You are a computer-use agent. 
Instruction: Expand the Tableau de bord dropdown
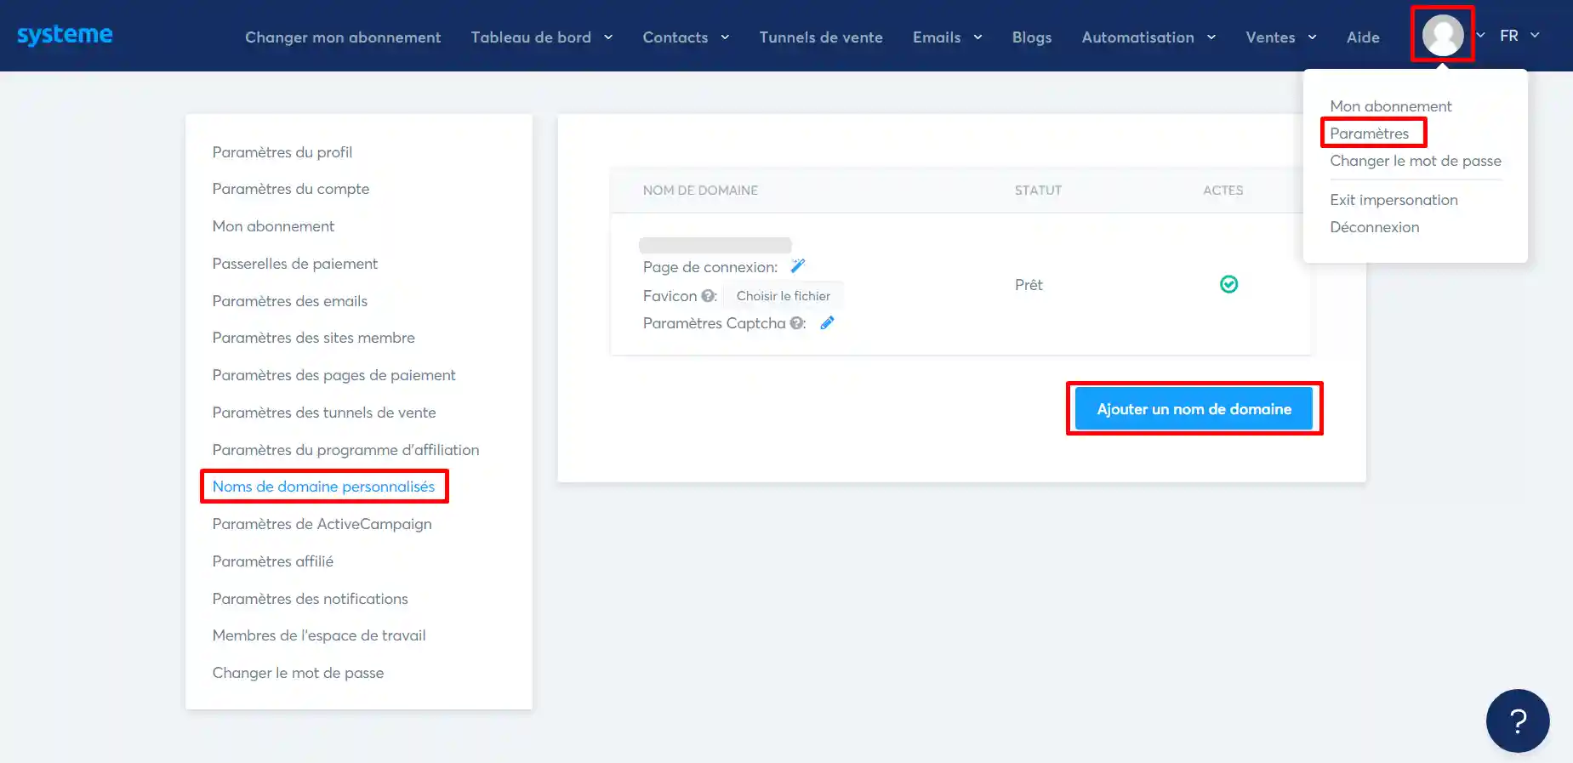[x=541, y=37]
